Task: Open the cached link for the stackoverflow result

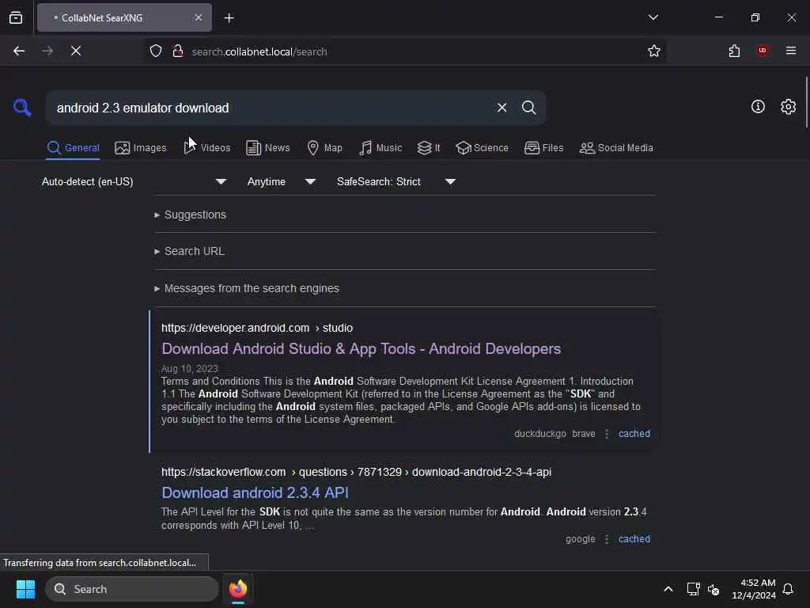Action: (x=634, y=538)
